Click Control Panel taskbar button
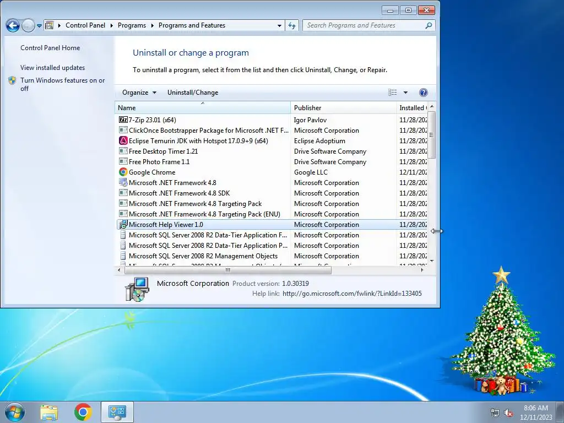 coord(117,412)
